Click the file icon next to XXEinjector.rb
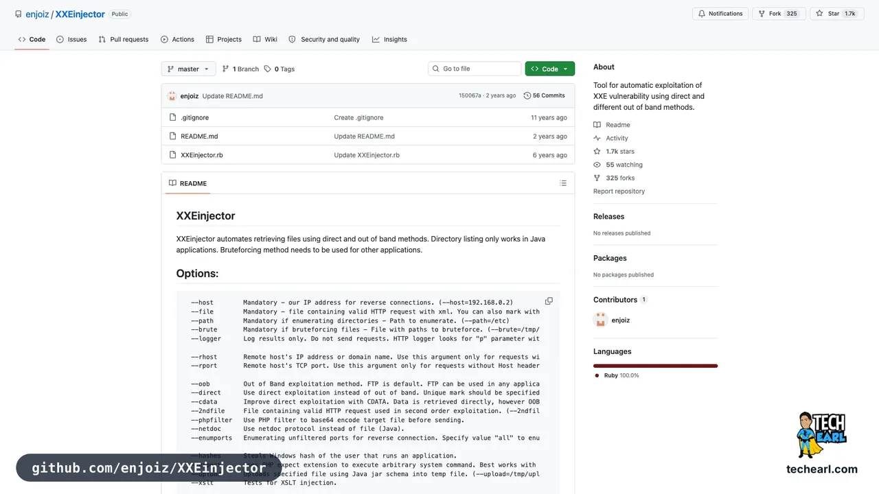The image size is (879, 494). tap(173, 155)
